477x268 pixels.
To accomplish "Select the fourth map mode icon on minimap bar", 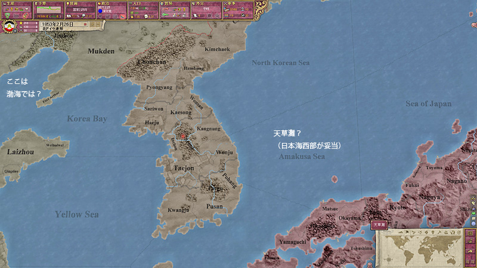I will (420, 232).
